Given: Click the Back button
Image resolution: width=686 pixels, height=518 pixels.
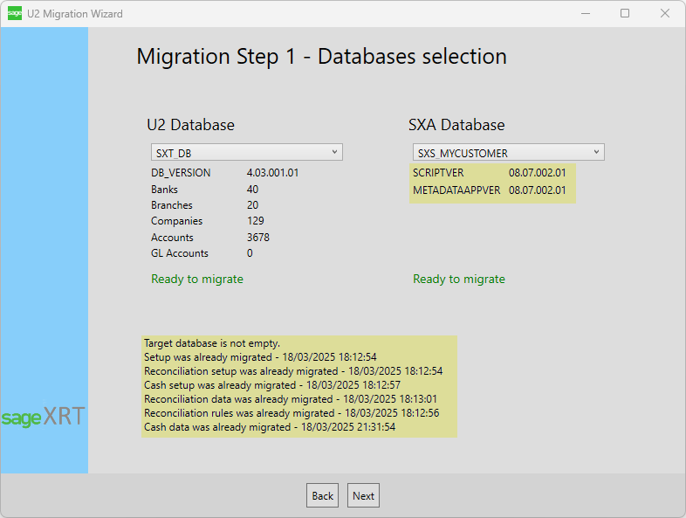Looking at the screenshot, I should [x=322, y=495].
